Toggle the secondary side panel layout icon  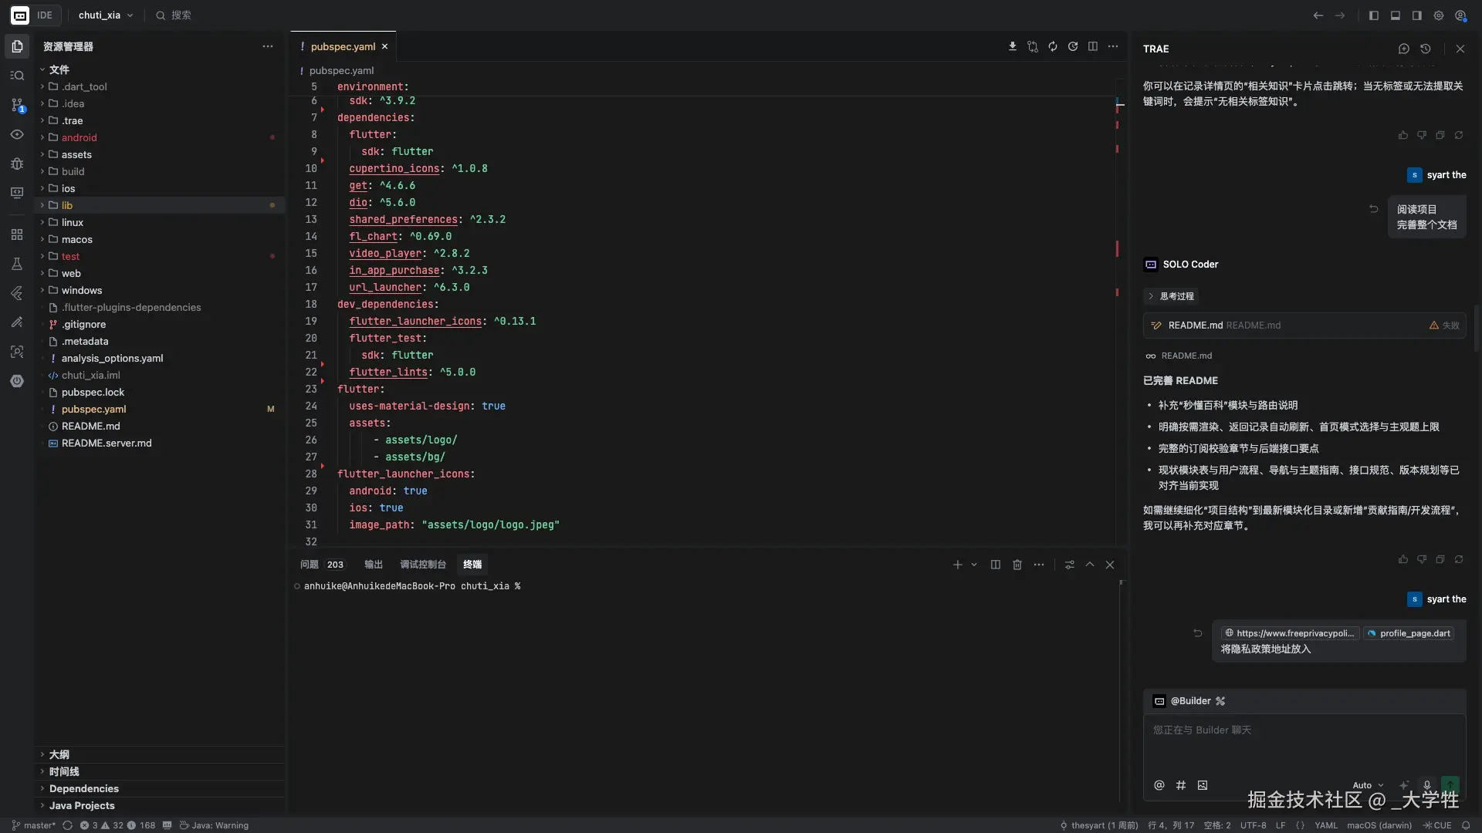[1417, 15]
